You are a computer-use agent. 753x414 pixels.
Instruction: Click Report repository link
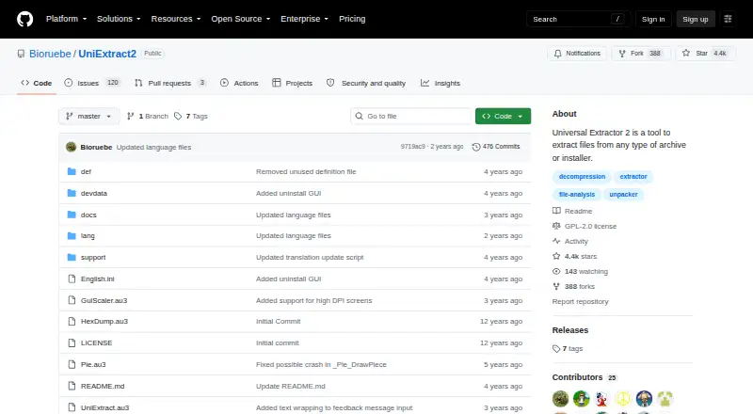coord(580,302)
